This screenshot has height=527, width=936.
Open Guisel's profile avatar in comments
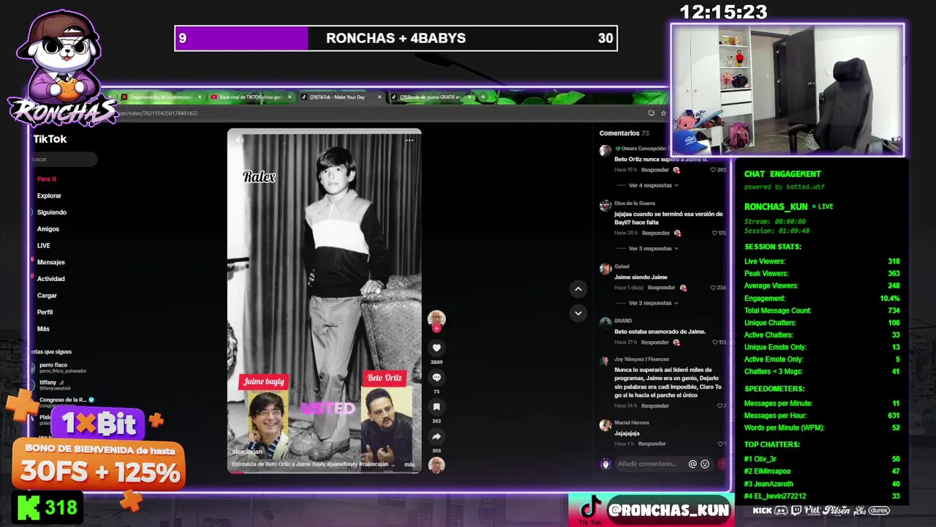click(x=605, y=269)
